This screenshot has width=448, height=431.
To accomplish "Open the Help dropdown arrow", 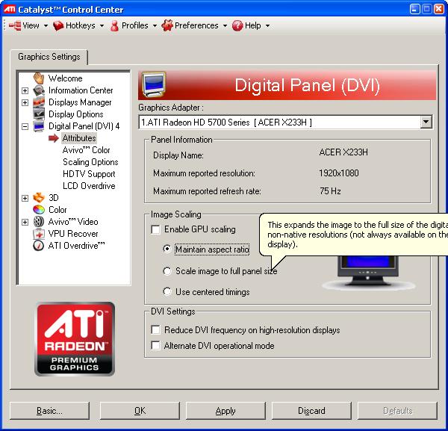I will tap(267, 25).
